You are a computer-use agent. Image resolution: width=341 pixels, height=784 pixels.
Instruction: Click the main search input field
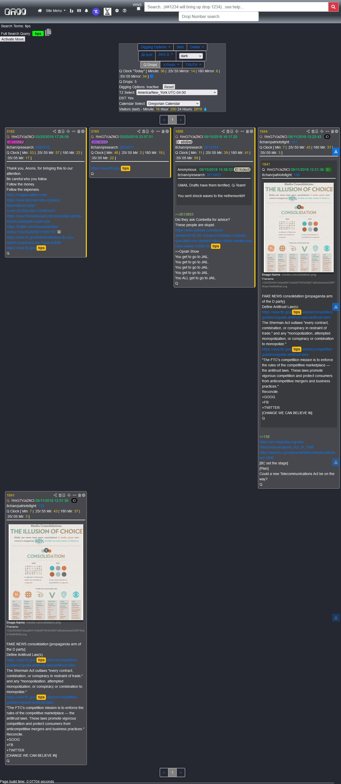click(237, 7)
